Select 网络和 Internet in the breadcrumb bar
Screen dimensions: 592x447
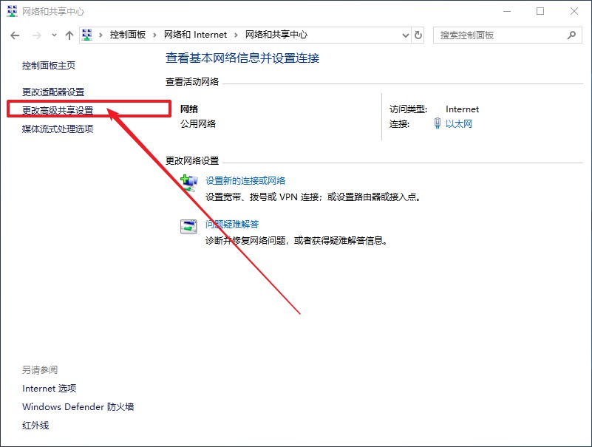point(196,34)
